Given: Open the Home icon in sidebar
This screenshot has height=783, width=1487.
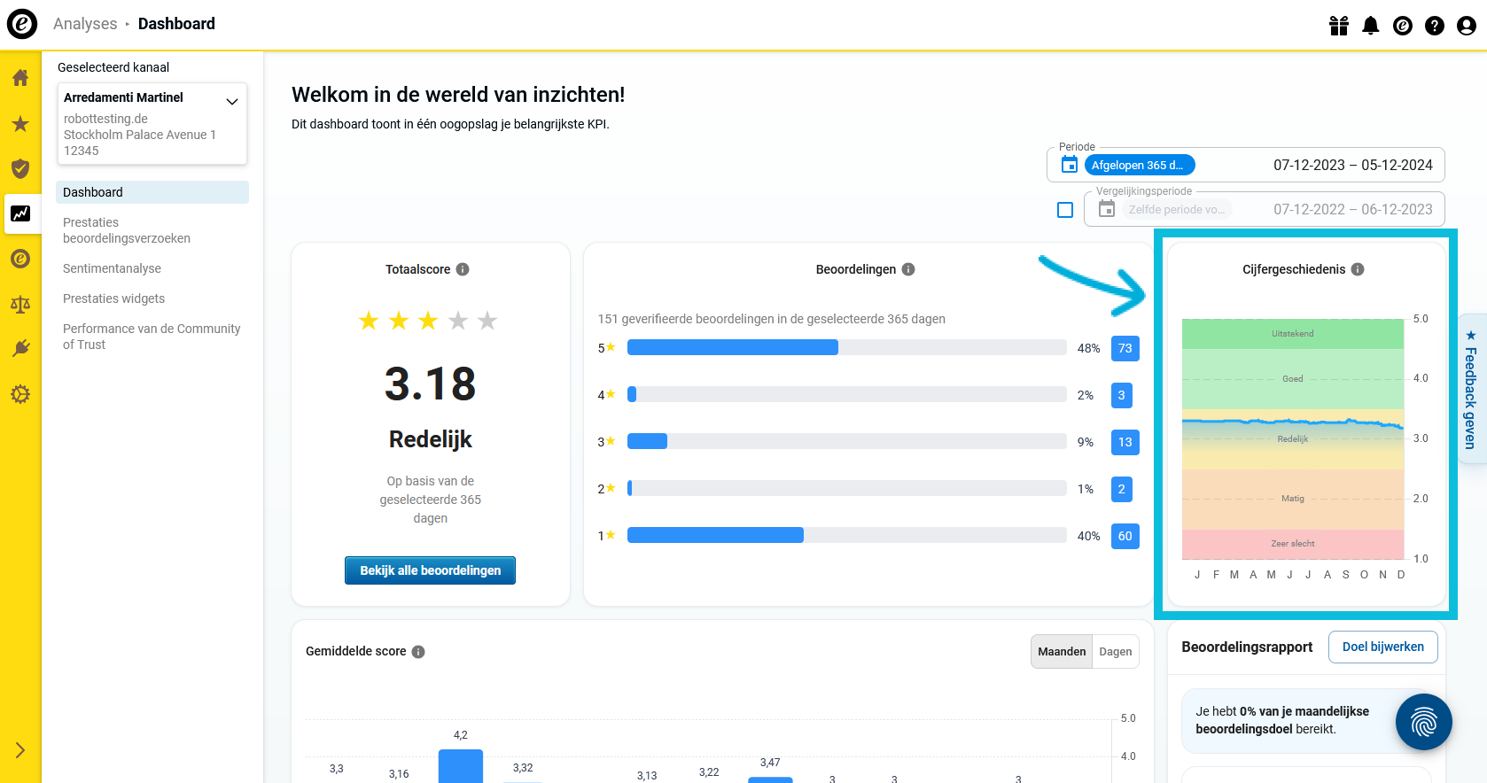Looking at the screenshot, I should pos(20,78).
